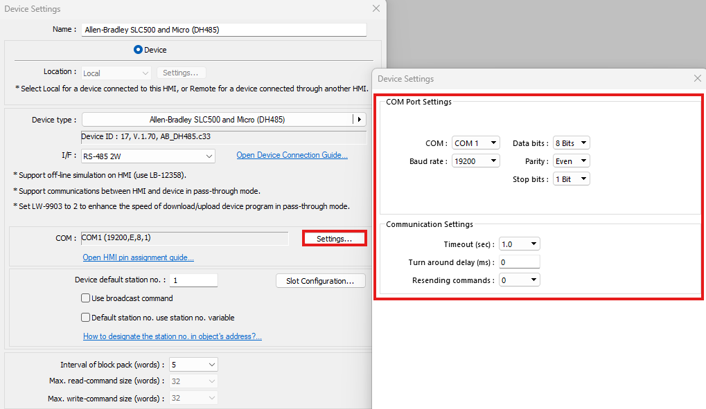Click the COM Settings... button
This screenshot has width=706, height=409.
pyautogui.click(x=334, y=239)
